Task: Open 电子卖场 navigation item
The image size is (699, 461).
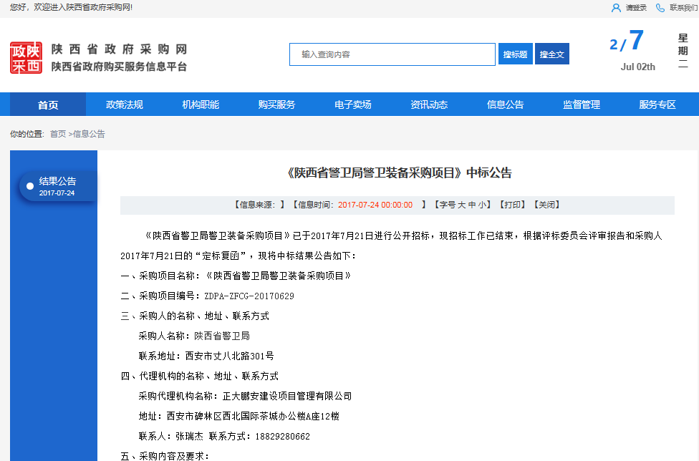Action: pyautogui.click(x=353, y=105)
